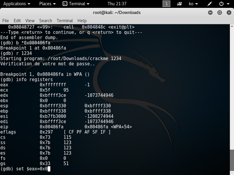
Task: Click the eip symbol <WPA+54>
Action: pyautogui.click(x=121, y=127)
